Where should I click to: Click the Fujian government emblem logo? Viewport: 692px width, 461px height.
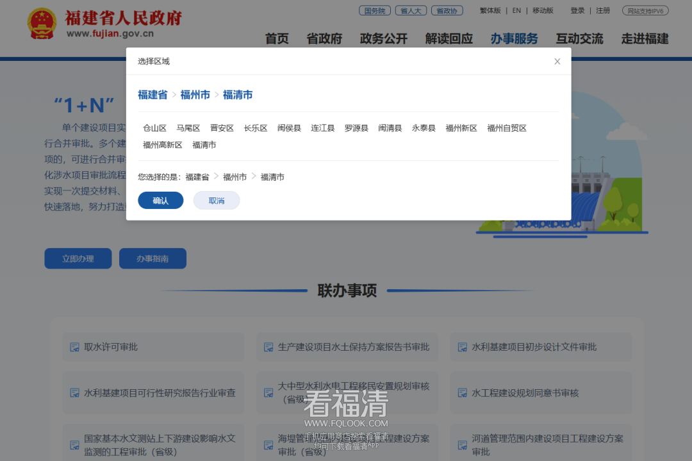[42, 24]
